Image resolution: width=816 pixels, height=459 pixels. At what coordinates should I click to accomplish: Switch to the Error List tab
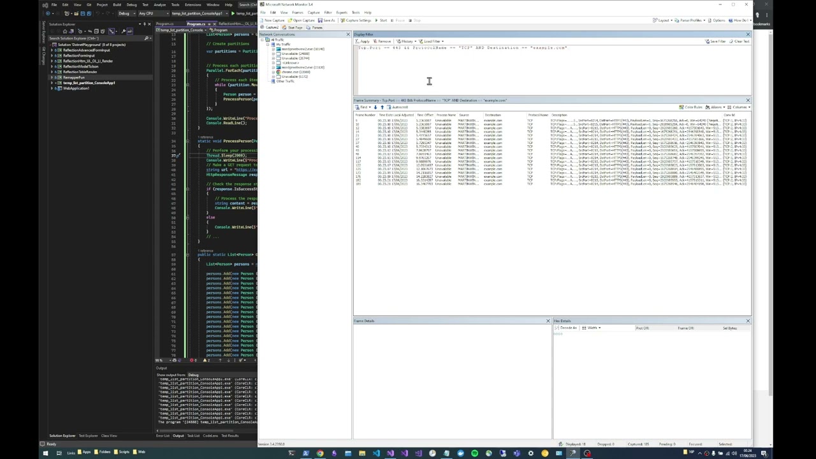tap(163, 435)
